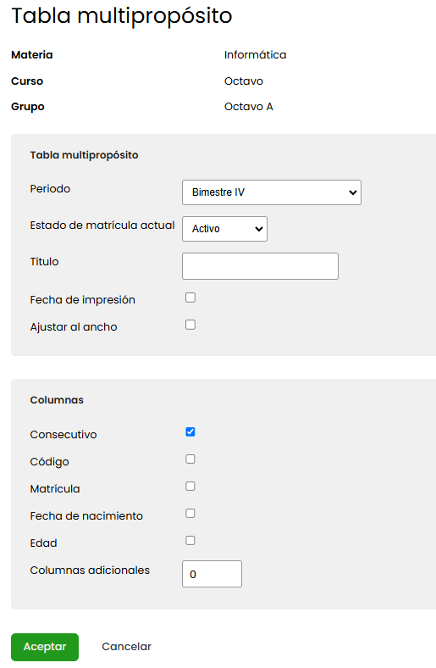Click the Fecha de impresión label
436x668 pixels.
pos(82,300)
